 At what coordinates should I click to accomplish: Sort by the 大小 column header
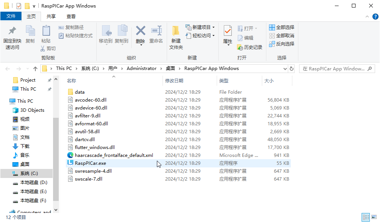pyautogui.click(x=277, y=81)
